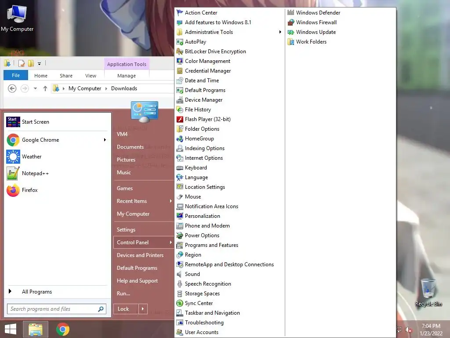Open File Explorer from the taskbar

[36, 329]
